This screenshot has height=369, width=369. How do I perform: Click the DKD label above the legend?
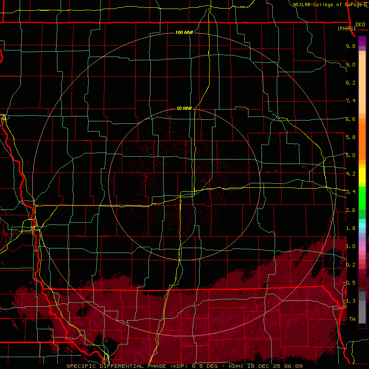click(x=360, y=25)
